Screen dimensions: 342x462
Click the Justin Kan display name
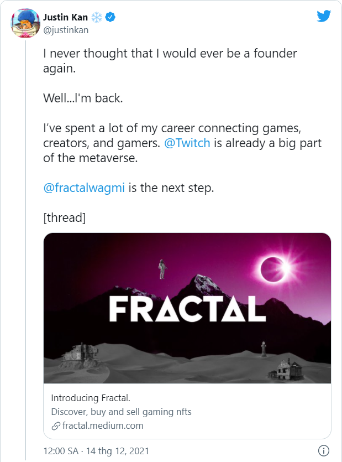pos(66,18)
